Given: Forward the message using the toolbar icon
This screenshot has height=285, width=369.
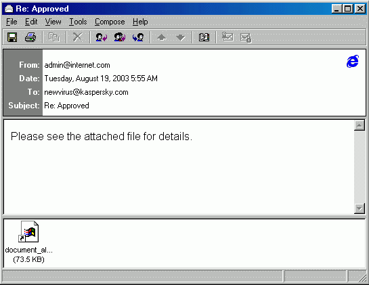Looking at the screenshot, I should pyautogui.click(x=138, y=37).
